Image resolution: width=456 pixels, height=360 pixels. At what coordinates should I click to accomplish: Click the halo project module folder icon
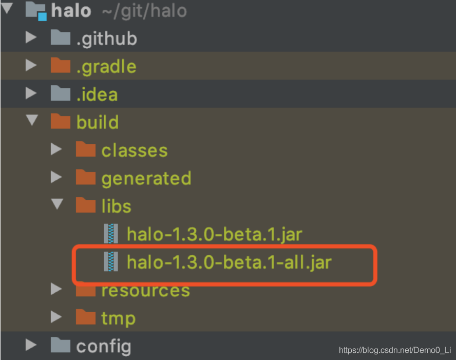point(36,11)
